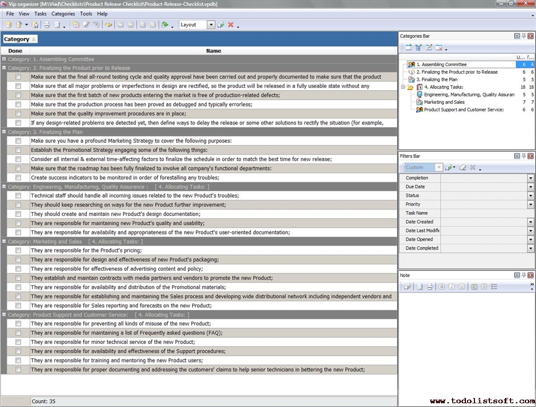Click the Task Name filter field

486,213
